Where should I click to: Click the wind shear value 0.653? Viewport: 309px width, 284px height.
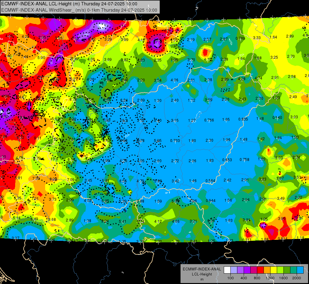click(x=227, y=160)
